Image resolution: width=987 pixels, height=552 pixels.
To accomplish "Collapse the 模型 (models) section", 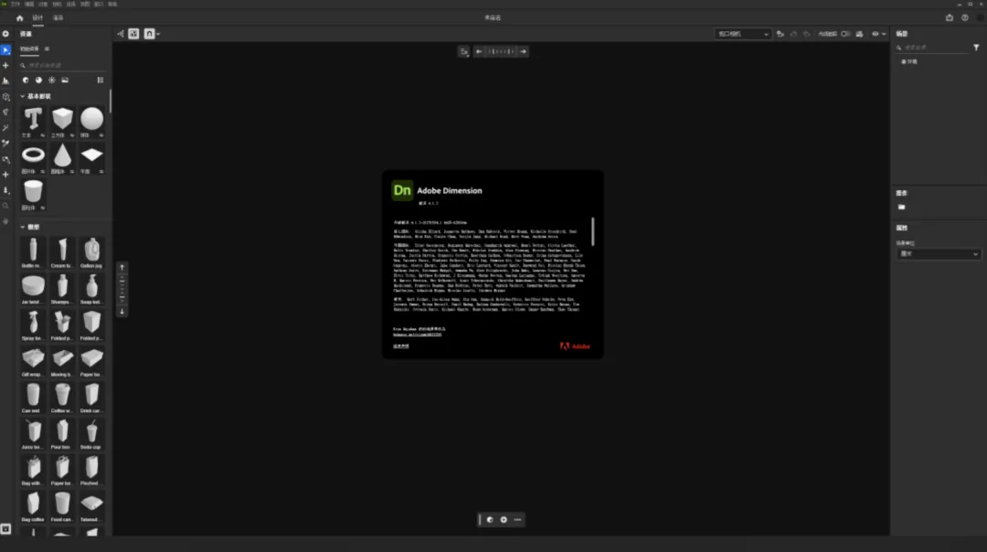I will pos(23,228).
